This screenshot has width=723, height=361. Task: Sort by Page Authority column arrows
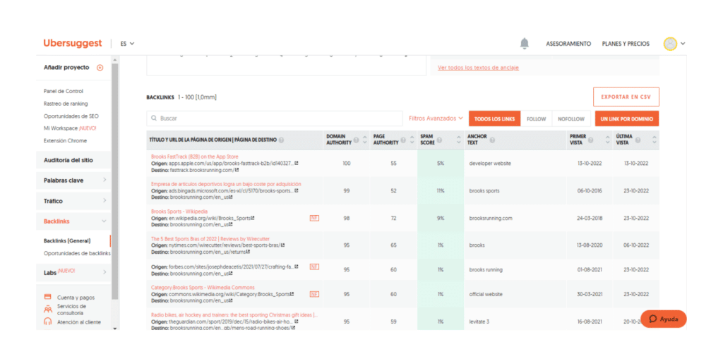click(x=412, y=140)
